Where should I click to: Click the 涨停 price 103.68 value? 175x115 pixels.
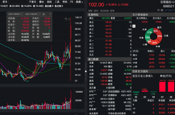coord(104,84)
